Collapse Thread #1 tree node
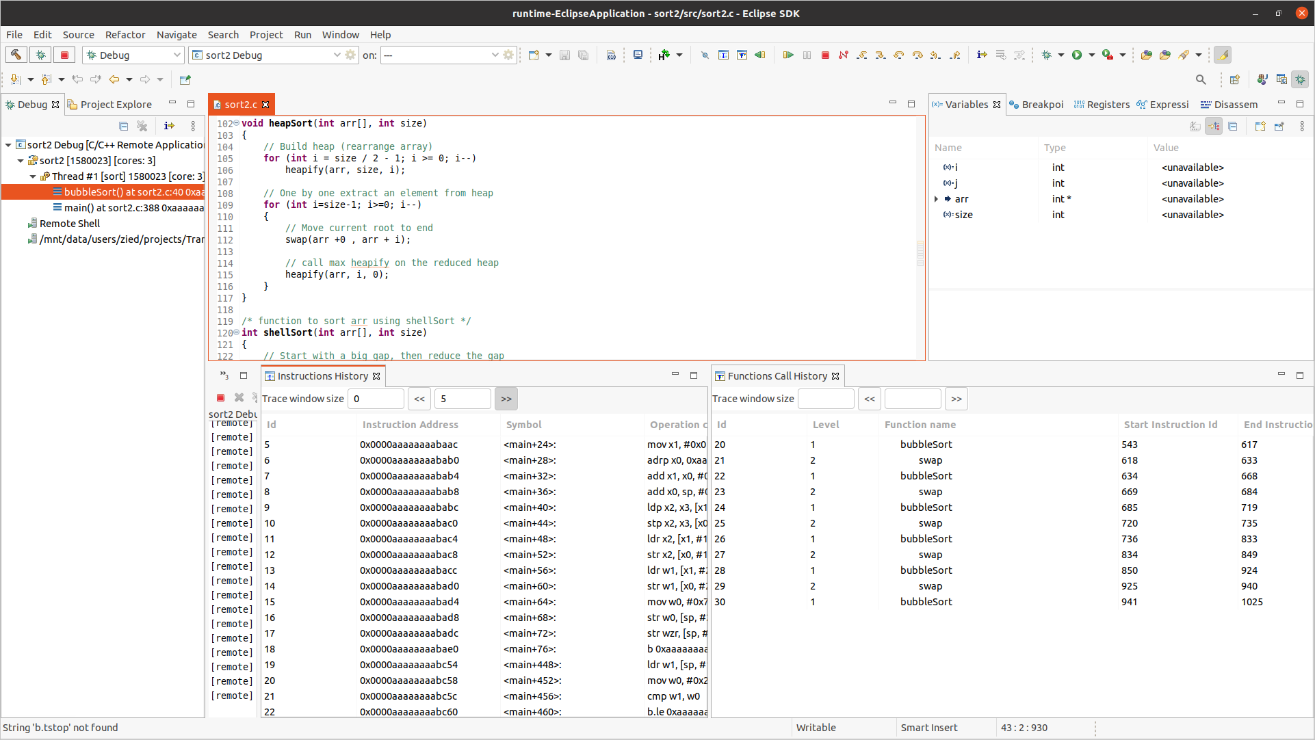Viewport: 1315px width, 740px height. pyautogui.click(x=33, y=176)
